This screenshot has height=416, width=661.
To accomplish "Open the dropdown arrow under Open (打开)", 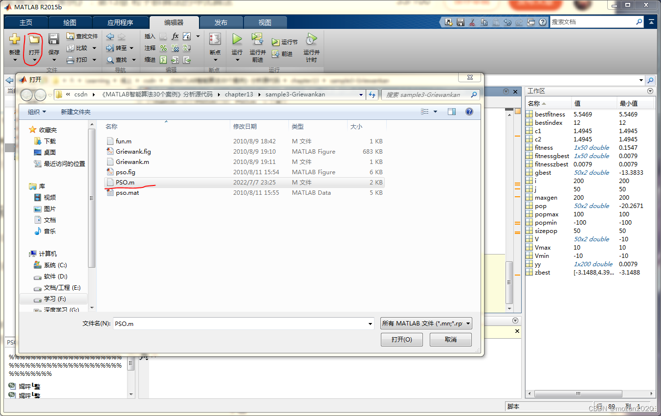I will coord(34,60).
